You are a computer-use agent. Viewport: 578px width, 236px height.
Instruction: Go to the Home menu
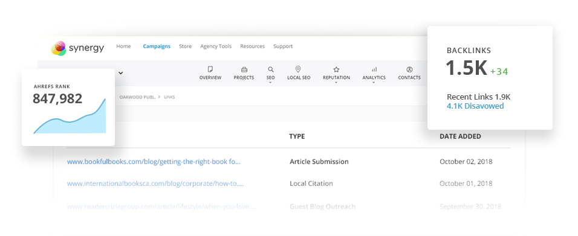click(123, 46)
